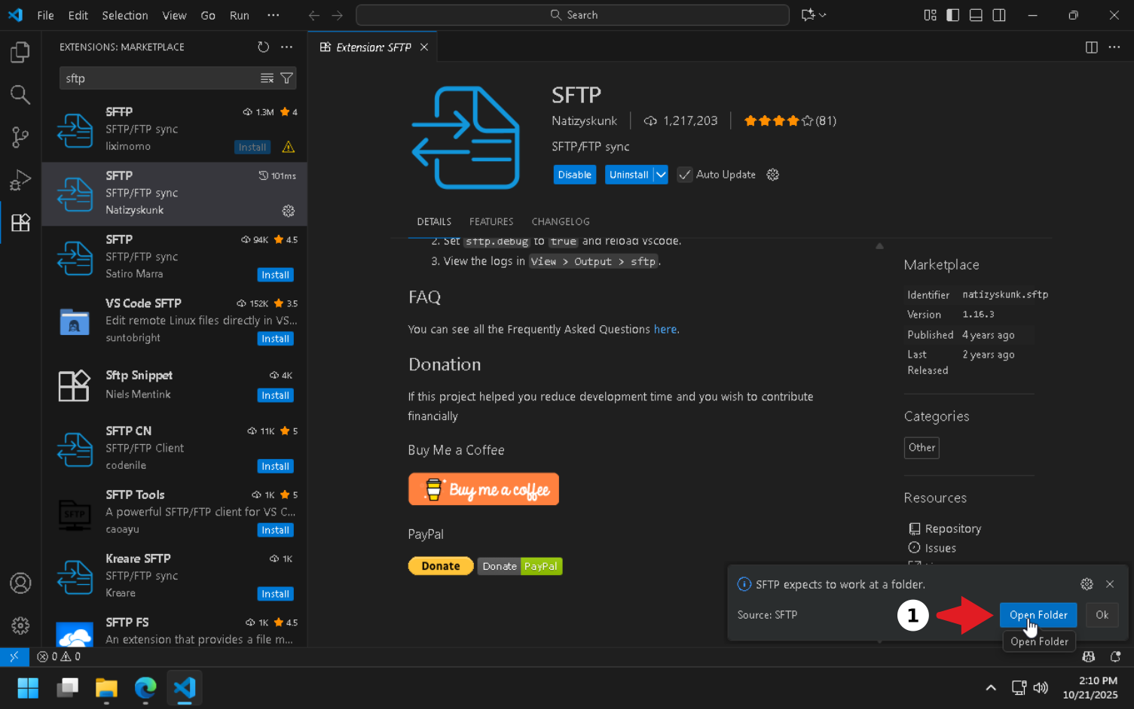Refresh the extensions marketplace list
This screenshot has width=1134, height=709.
[x=263, y=47]
